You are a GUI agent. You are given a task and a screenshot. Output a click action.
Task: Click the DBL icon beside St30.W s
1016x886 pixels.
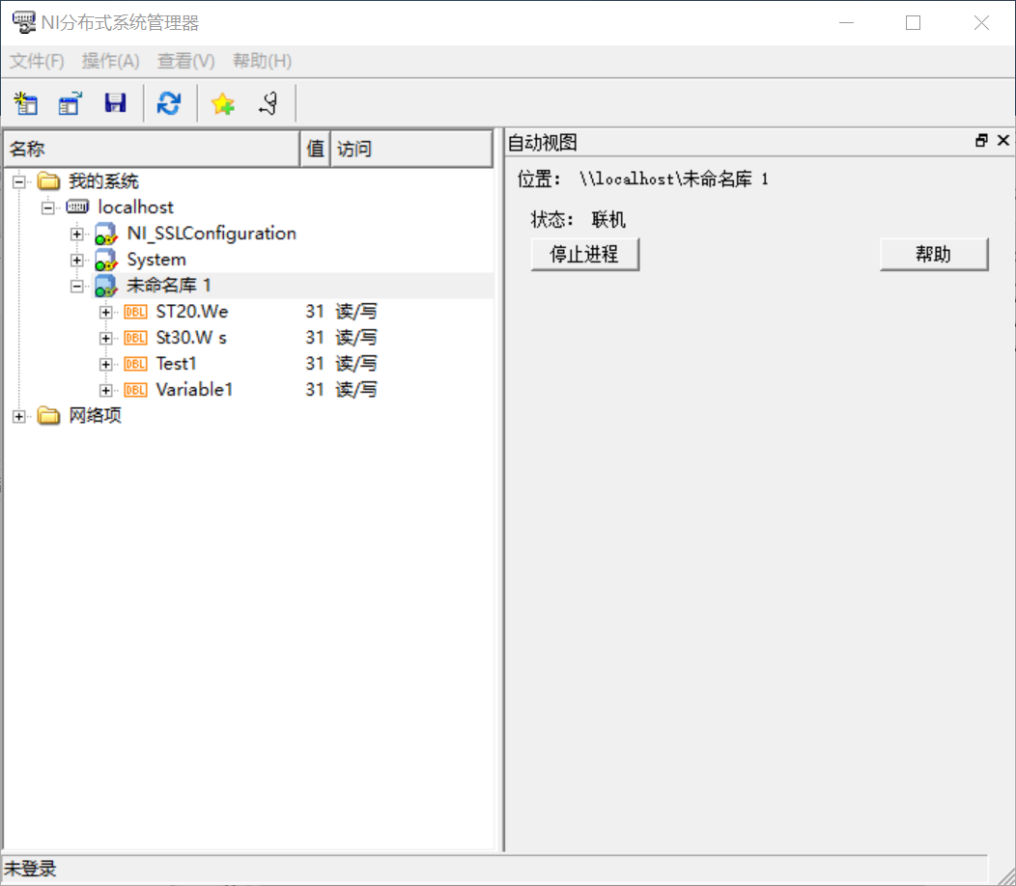135,338
